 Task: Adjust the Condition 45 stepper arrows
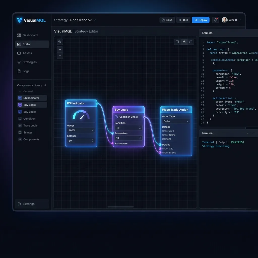click(x=140, y=128)
